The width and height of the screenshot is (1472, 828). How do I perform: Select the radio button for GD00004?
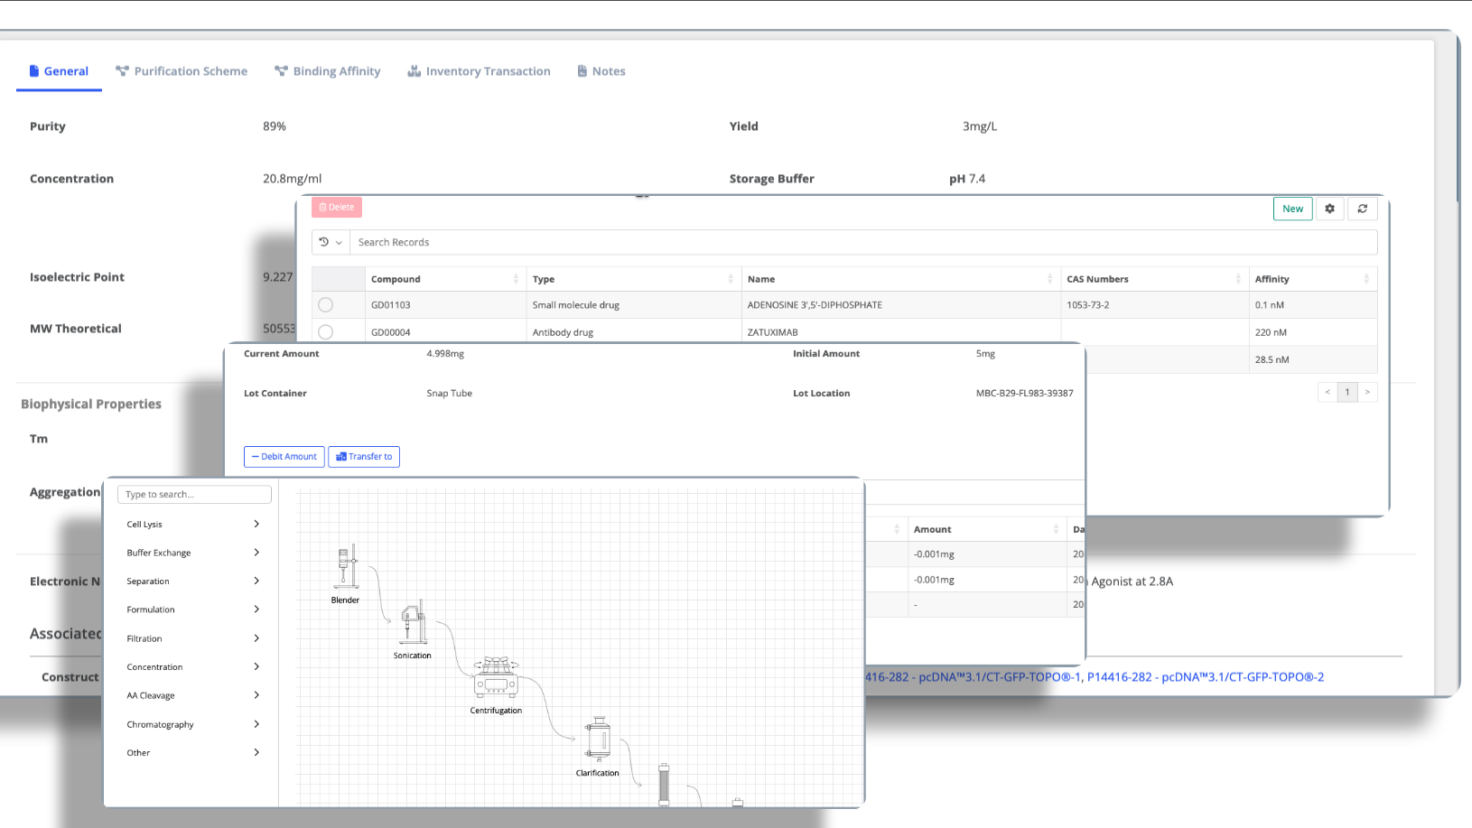pyautogui.click(x=326, y=331)
